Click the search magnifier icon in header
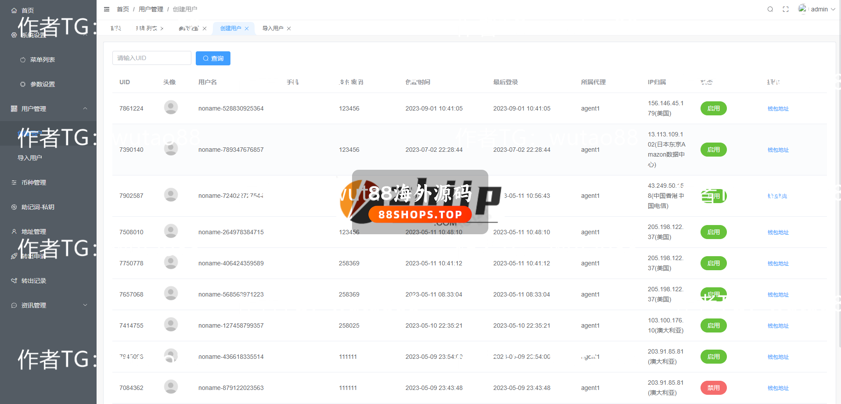This screenshot has width=841, height=404. [x=770, y=9]
